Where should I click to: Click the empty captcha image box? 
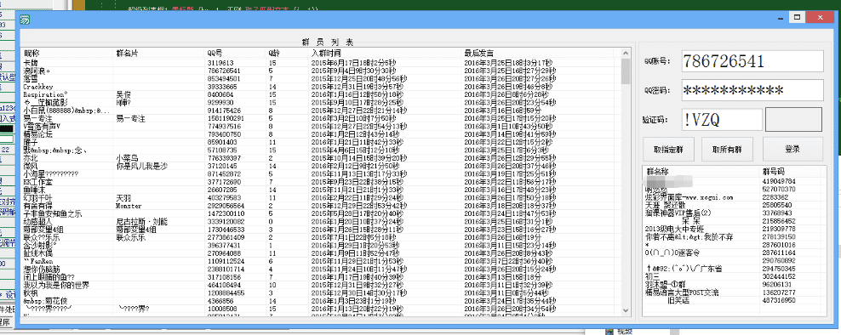click(x=793, y=120)
